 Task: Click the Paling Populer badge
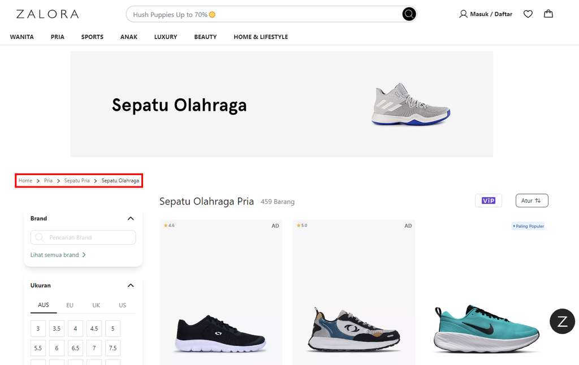click(528, 225)
